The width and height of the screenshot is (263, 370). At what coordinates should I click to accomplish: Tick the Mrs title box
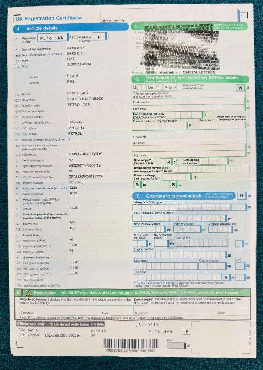coord(156,87)
